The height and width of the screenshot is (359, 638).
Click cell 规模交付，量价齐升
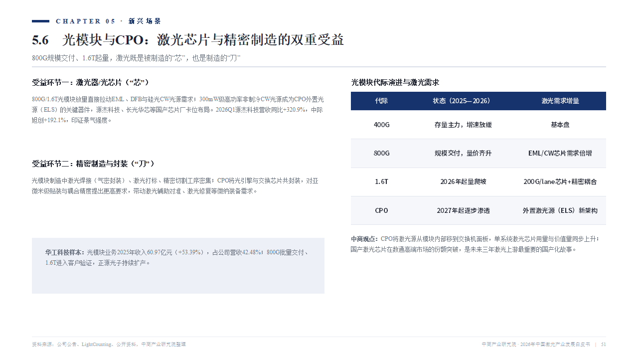[x=463, y=153]
